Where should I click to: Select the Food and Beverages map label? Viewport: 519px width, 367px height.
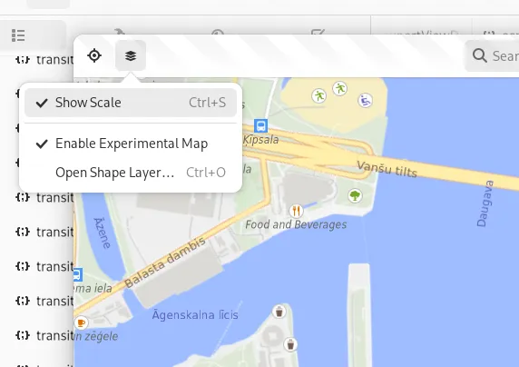click(296, 224)
